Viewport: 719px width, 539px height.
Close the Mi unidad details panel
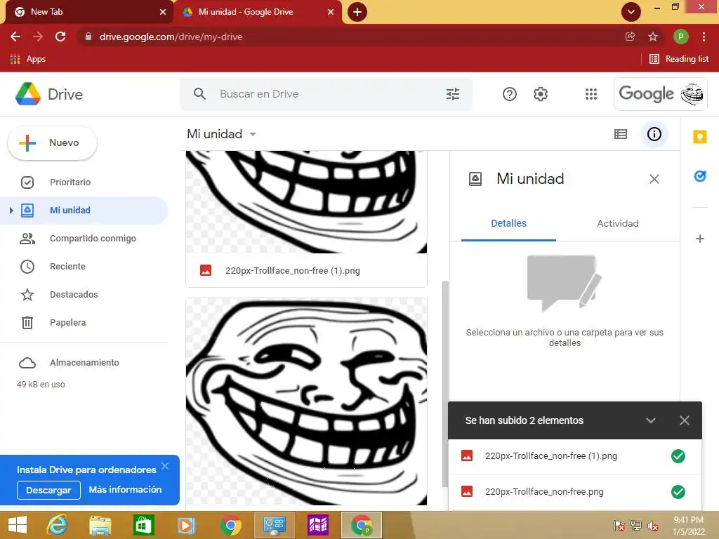[654, 179]
